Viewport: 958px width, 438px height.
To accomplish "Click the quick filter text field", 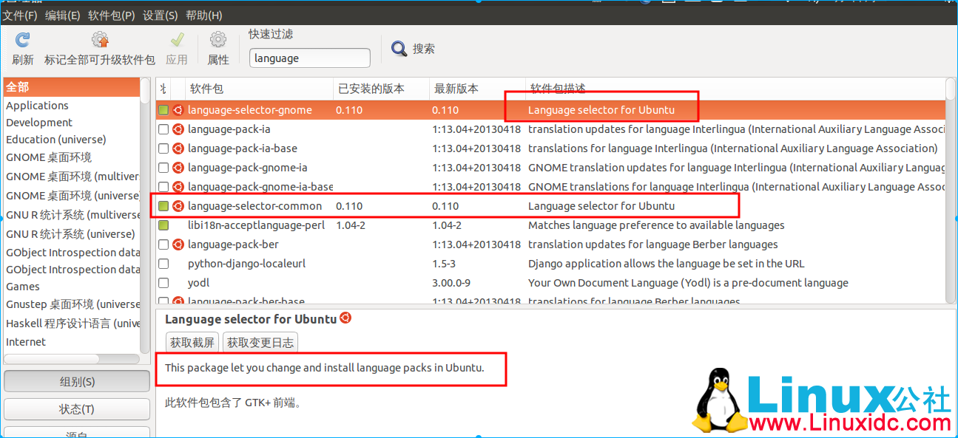I will (x=309, y=58).
